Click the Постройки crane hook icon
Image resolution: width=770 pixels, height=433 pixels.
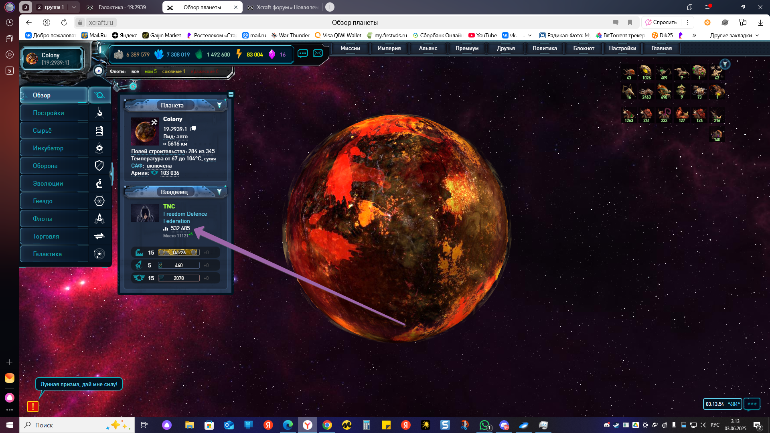(99, 113)
